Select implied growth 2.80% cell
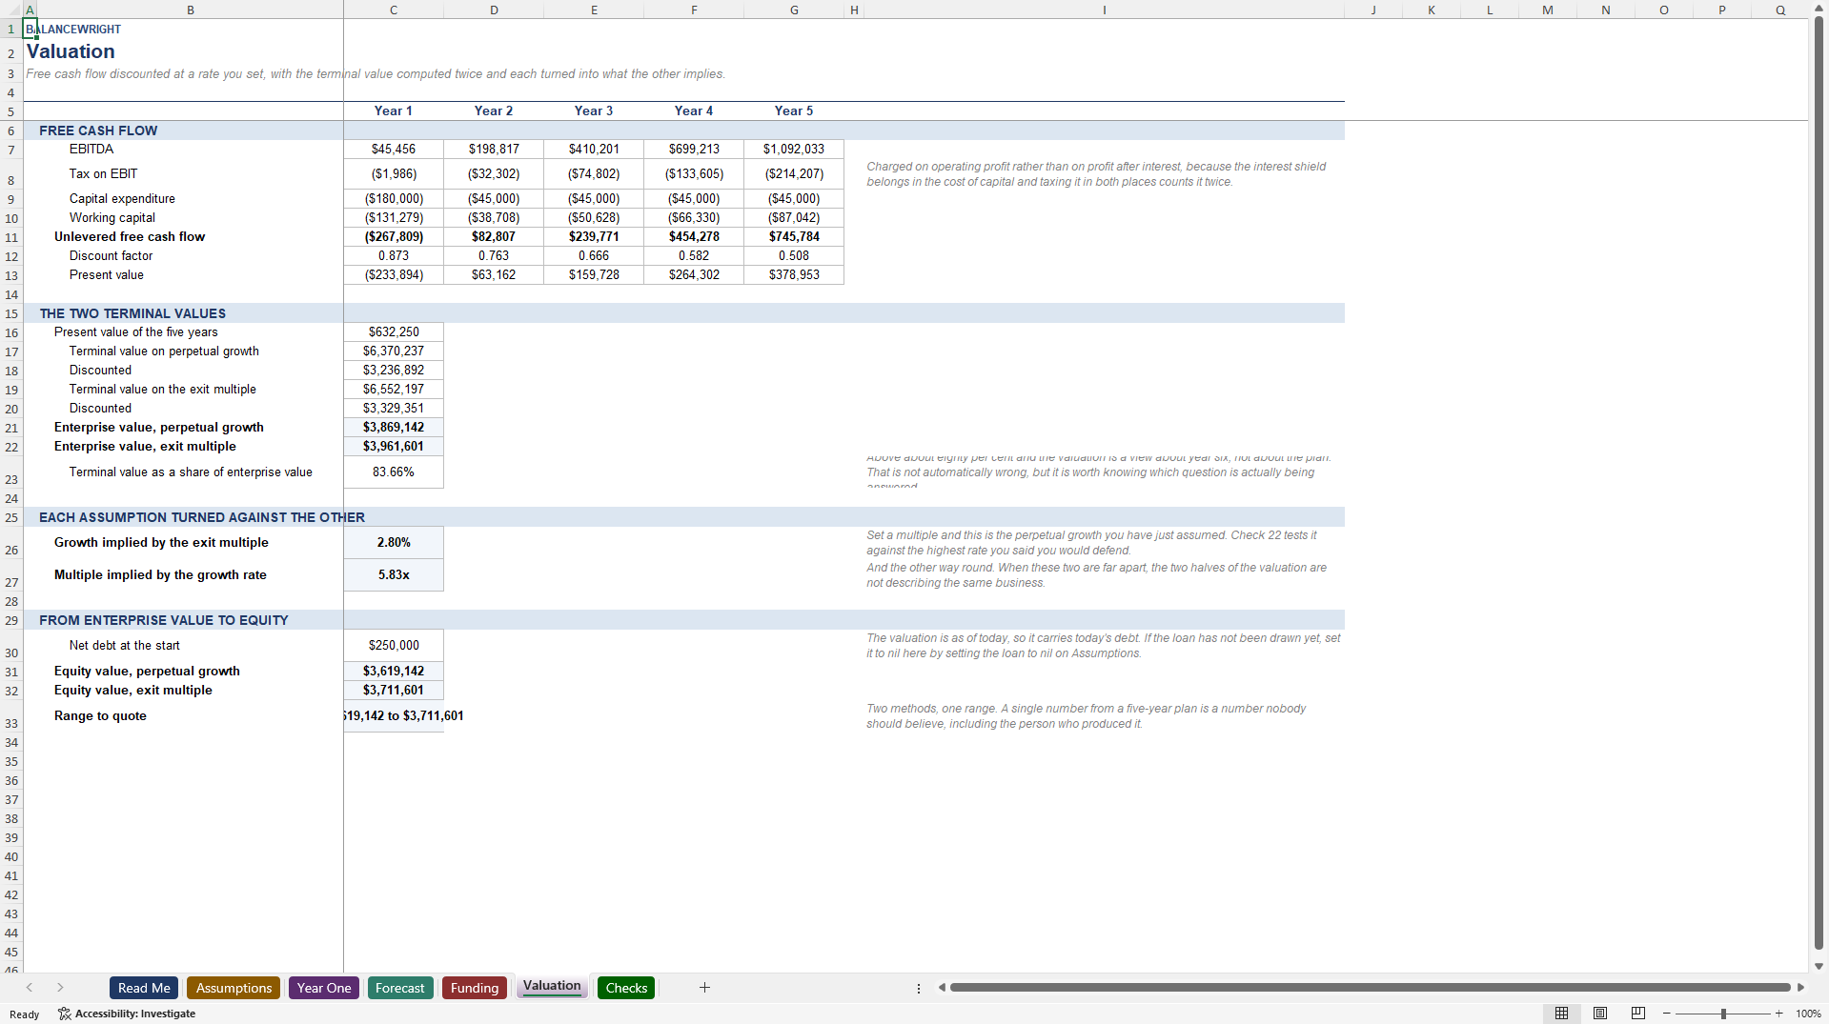1829x1024 pixels. pos(394,543)
